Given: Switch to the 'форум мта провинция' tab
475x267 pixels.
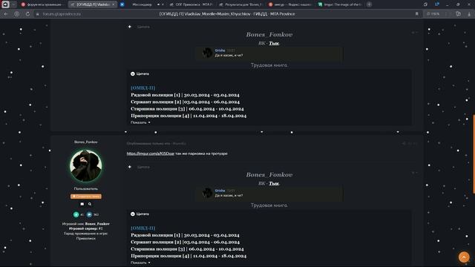Looking at the screenshot, I should click(x=42, y=4).
